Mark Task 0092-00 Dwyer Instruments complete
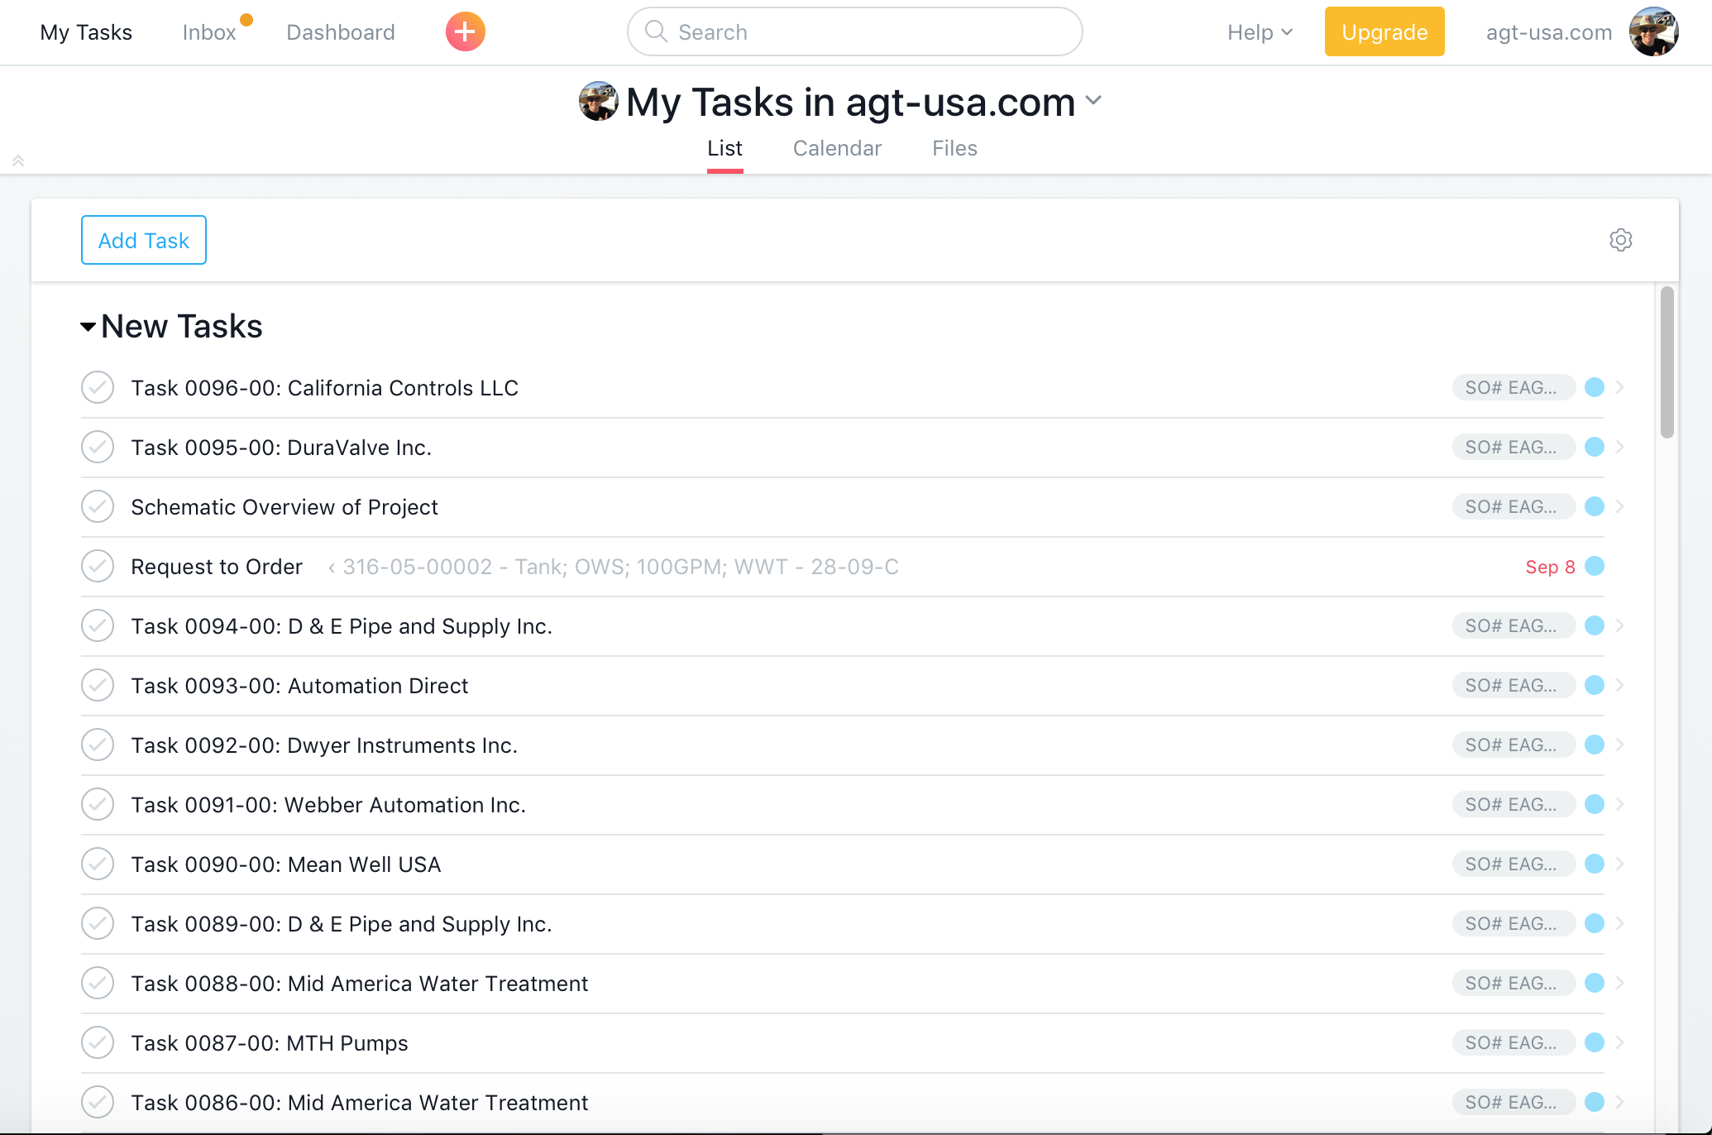The width and height of the screenshot is (1712, 1135). [98, 745]
